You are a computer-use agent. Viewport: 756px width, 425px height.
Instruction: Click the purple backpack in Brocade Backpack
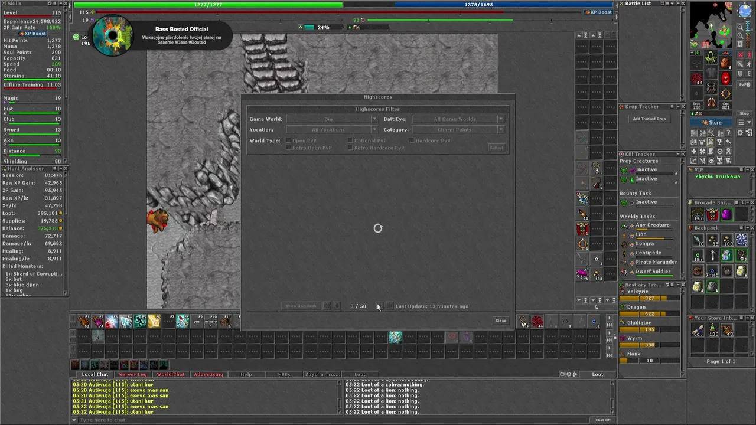727,214
